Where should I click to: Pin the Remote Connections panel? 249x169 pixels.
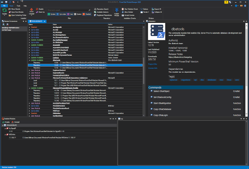click(24, 21)
